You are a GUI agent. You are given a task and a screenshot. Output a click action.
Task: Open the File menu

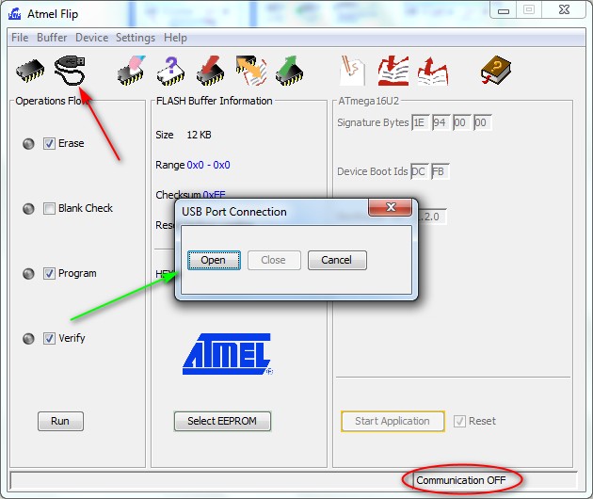tap(20, 38)
